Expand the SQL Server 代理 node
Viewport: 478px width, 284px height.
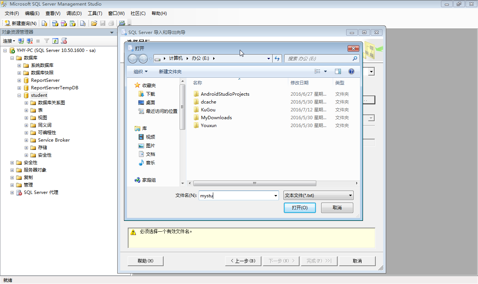point(12,192)
